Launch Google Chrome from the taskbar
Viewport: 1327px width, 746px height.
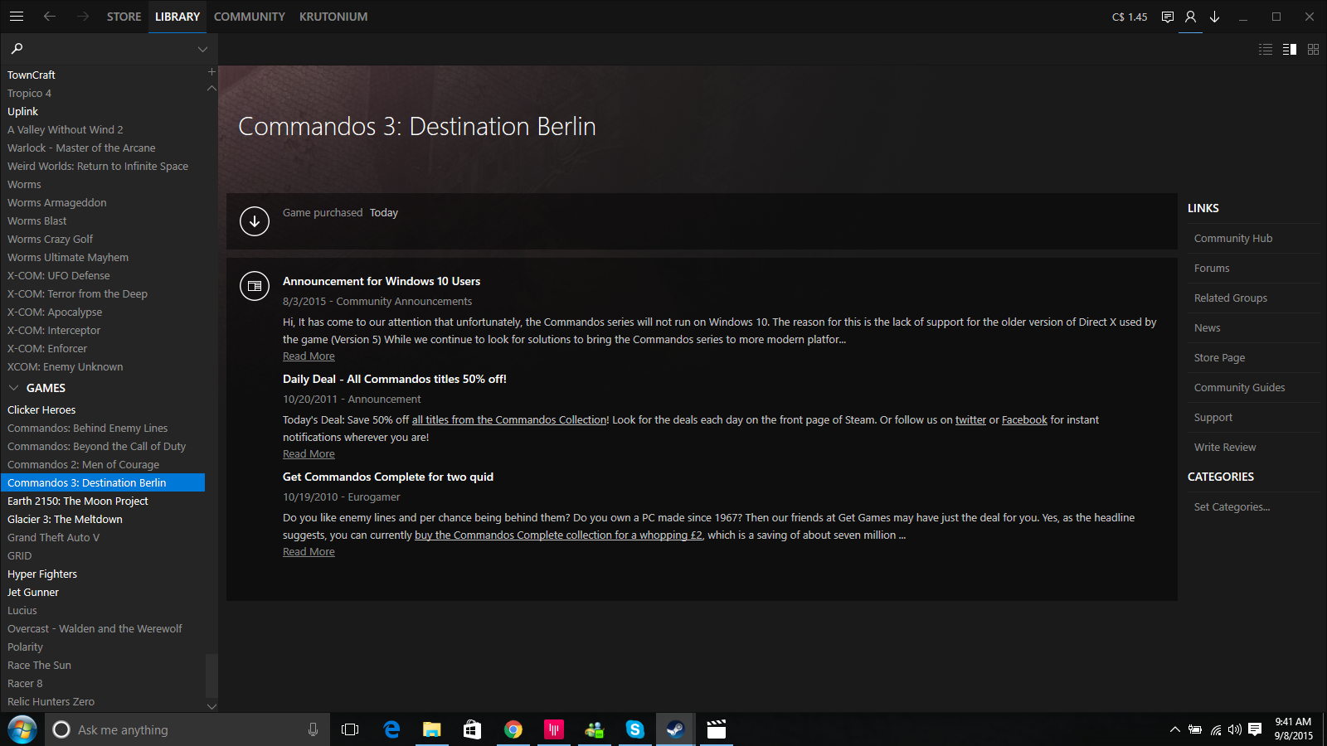point(513,729)
